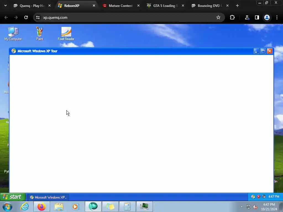Open Windows Explorer folder taskbar icon
The width and height of the screenshot is (283, 212).
pyautogui.click(x=59, y=206)
